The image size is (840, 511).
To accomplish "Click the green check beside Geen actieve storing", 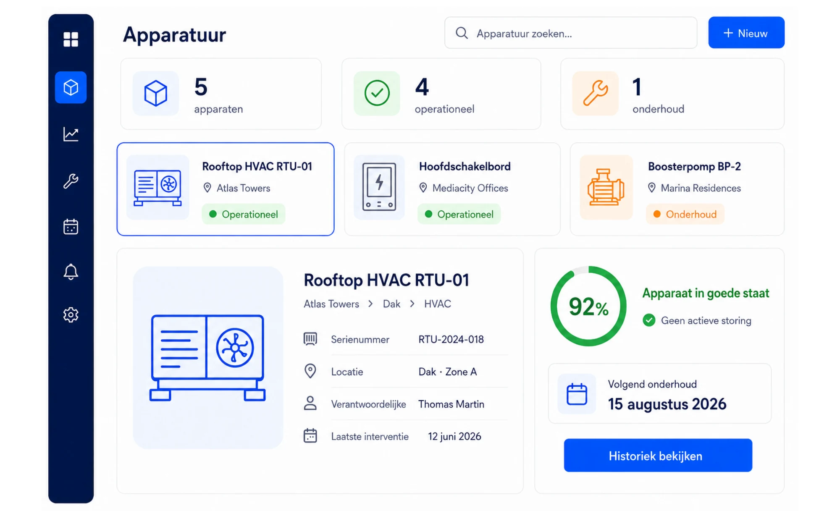I will pyautogui.click(x=649, y=320).
